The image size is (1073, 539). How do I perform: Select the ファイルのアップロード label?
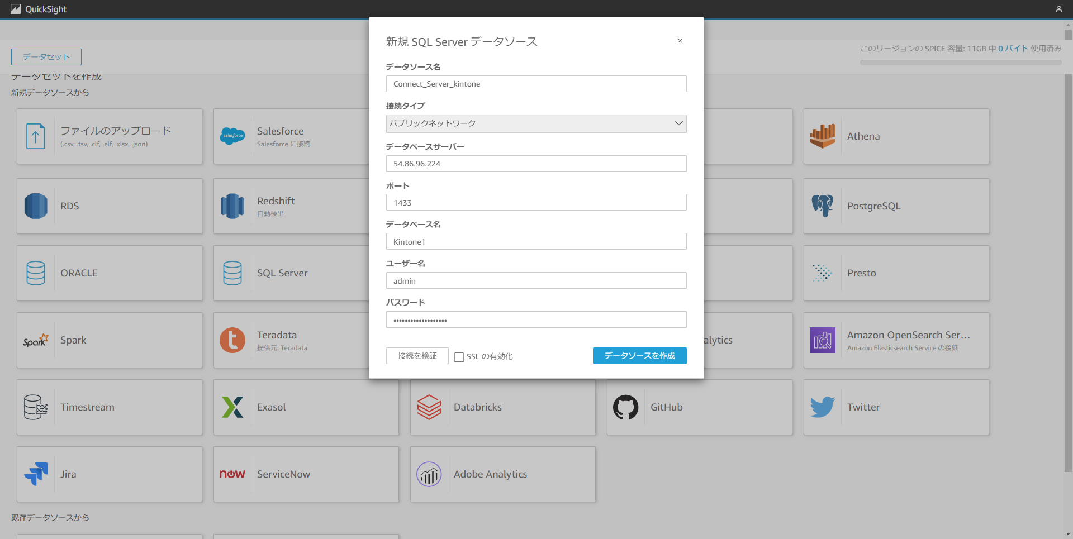point(116,131)
